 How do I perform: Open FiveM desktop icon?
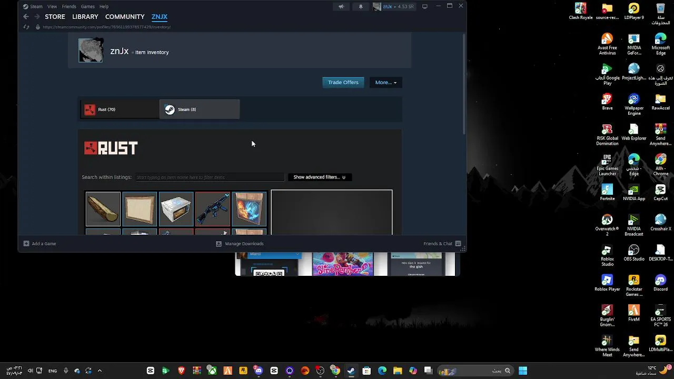(x=634, y=313)
